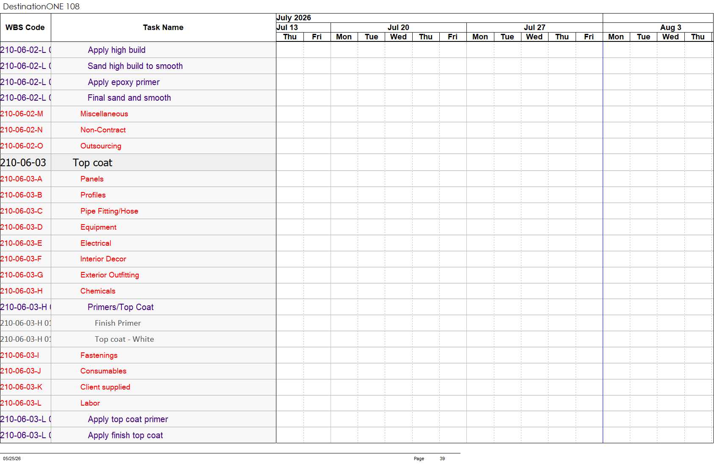
Task: Select WBS code 210-06-03-F
Action: 21,259
